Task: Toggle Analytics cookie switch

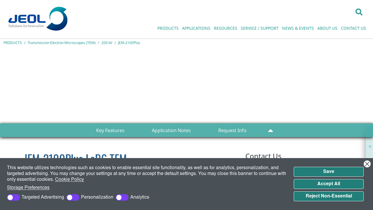Action: (x=122, y=197)
